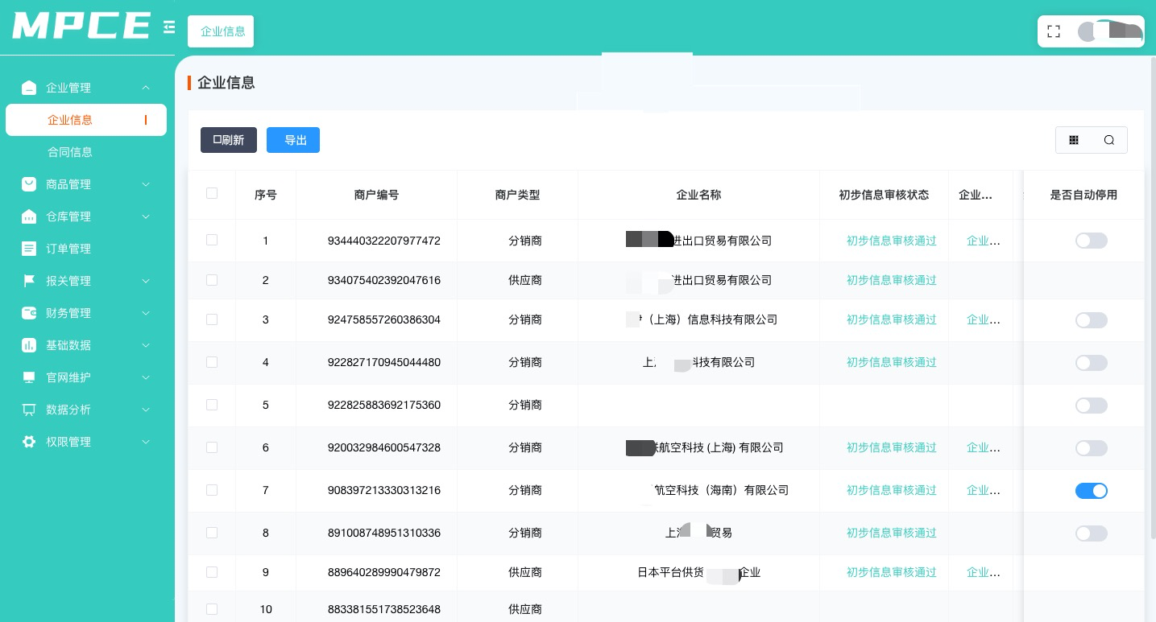The height and width of the screenshot is (622, 1156).
Task: Tick the select-all header checkbox
Action: [x=212, y=193]
